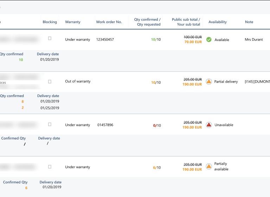This screenshot has width=270, height=197.
Task: Sort by the Availability column header
Action: [217, 22]
